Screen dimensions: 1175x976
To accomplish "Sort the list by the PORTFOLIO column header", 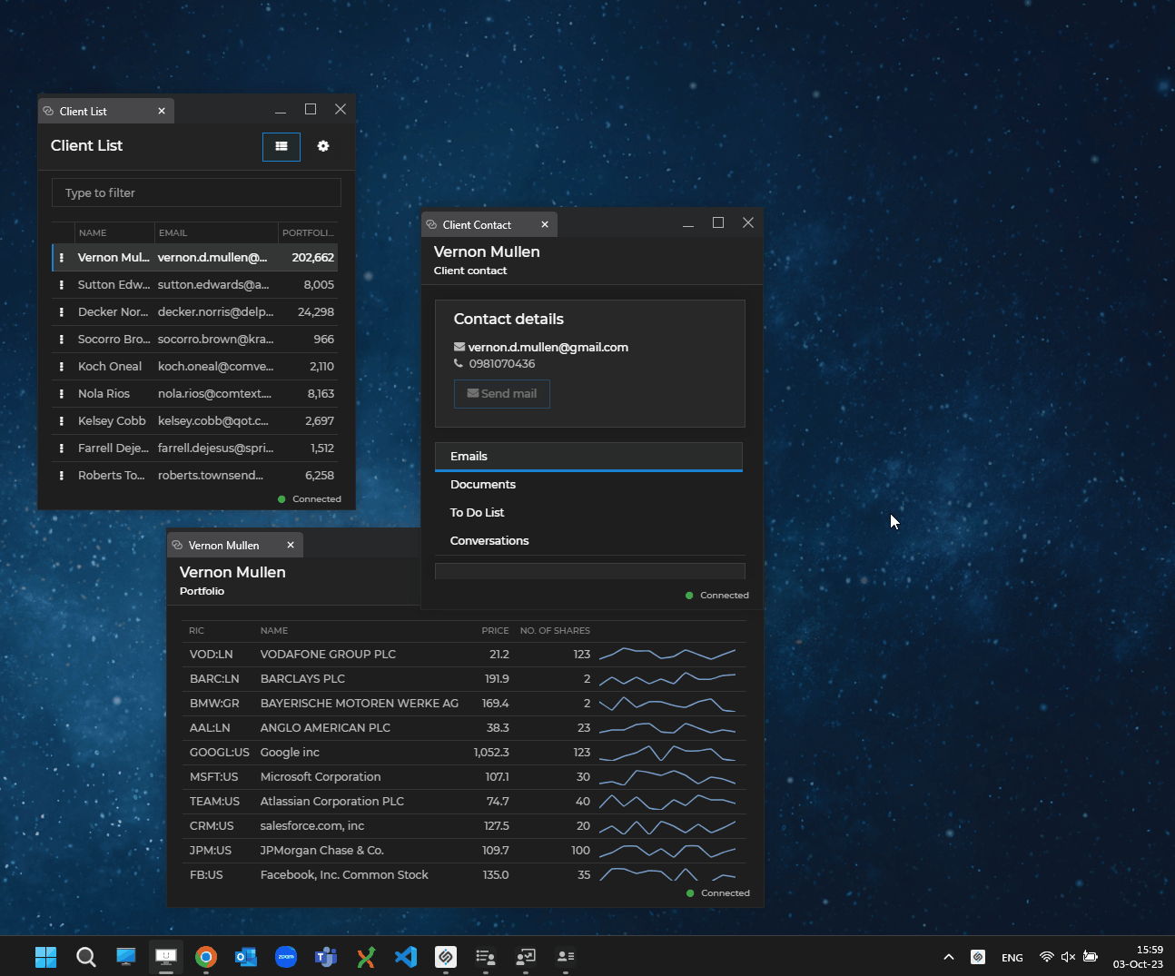I will coord(307,233).
